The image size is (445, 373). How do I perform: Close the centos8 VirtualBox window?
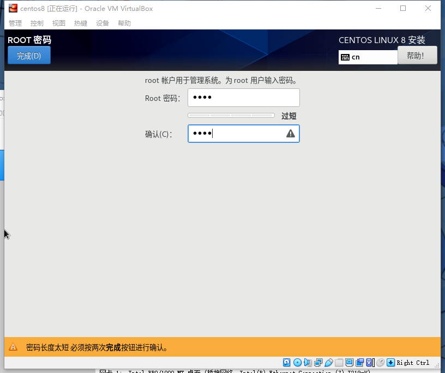click(428, 9)
